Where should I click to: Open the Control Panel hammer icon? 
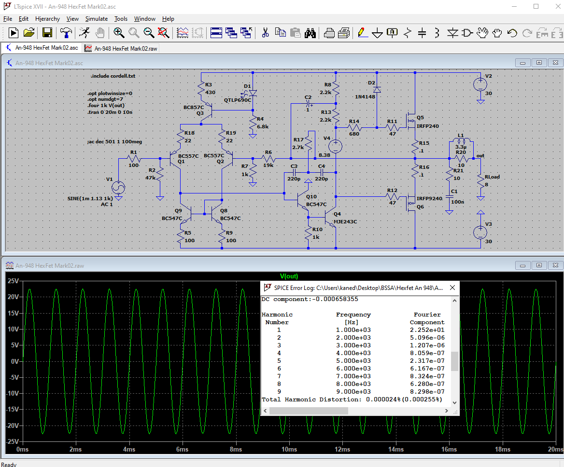[66, 33]
